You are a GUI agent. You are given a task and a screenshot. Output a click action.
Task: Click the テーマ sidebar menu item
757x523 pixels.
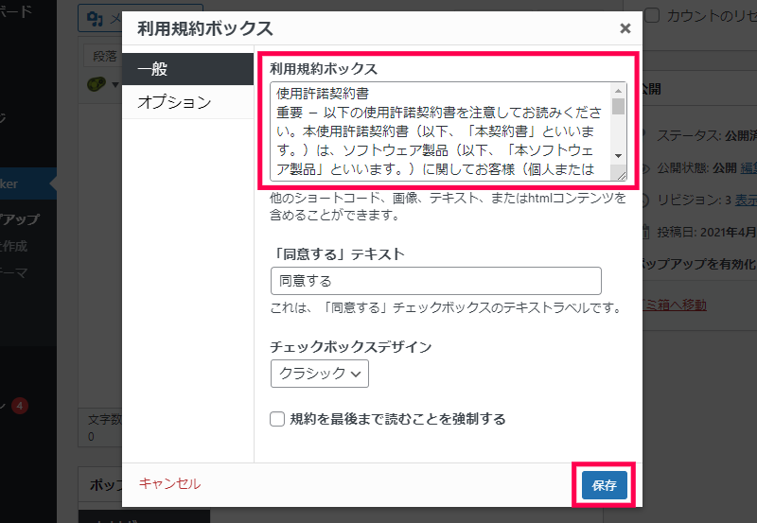coord(14,273)
